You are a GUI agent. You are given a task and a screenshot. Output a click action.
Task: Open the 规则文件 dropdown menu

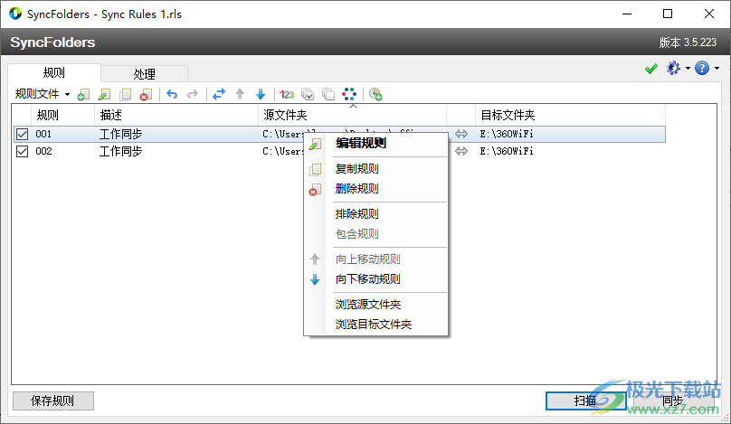pyautogui.click(x=43, y=94)
